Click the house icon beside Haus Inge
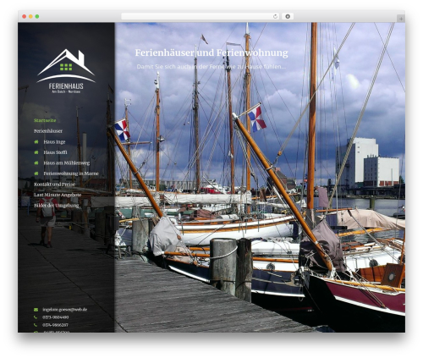Viewport: 423px width, 358px height. 36,142
